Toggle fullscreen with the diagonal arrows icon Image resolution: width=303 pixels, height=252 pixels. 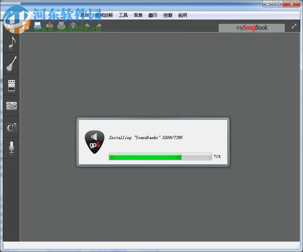click(294, 26)
